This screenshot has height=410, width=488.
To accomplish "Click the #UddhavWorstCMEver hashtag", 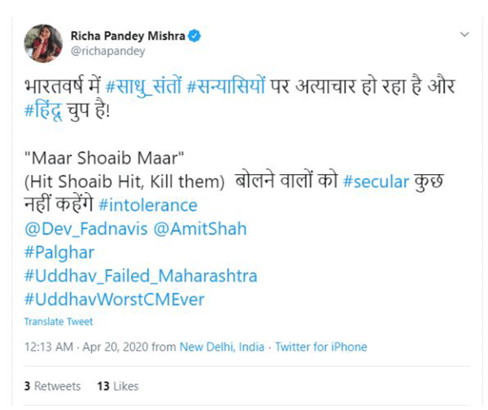I will click(114, 299).
